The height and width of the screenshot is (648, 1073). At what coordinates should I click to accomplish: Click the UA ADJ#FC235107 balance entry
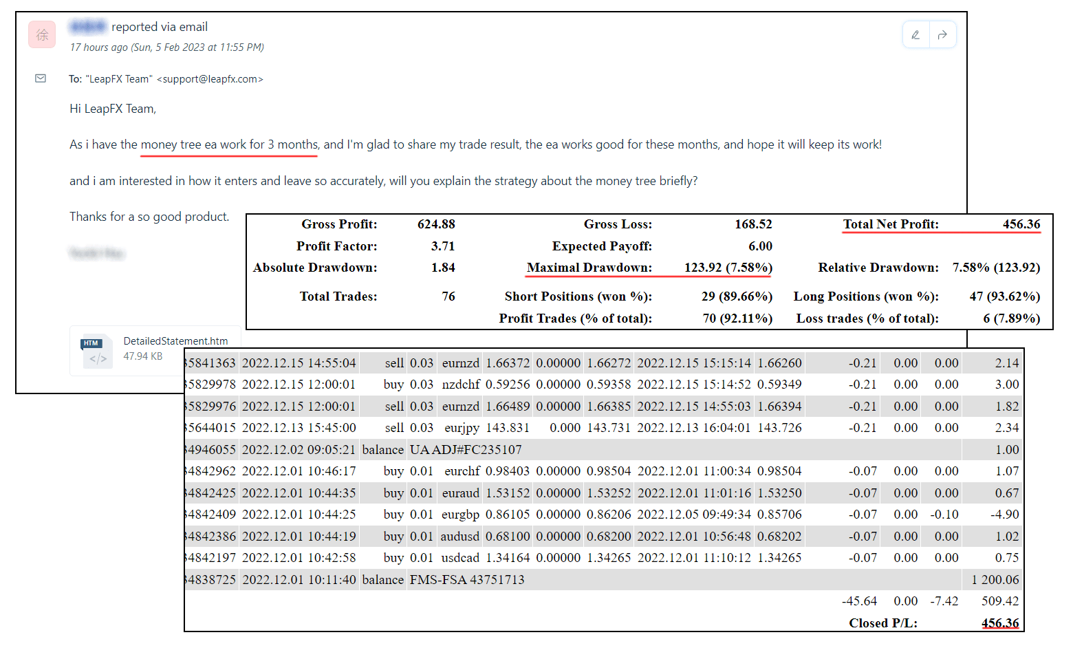point(466,449)
